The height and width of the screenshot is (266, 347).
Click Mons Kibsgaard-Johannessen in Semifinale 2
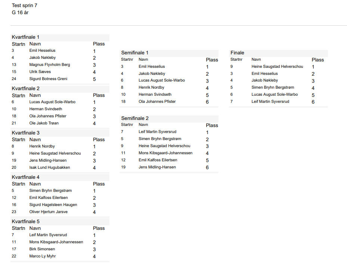(x=165, y=153)
